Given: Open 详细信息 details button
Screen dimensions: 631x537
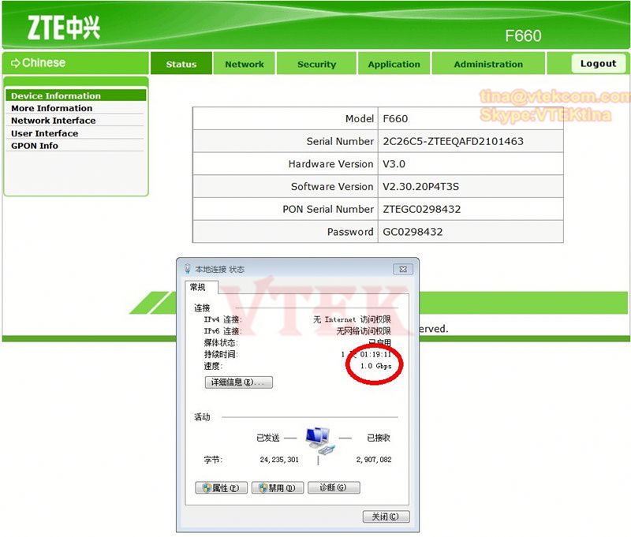Looking at the screenshot, I should coord(239,382).
